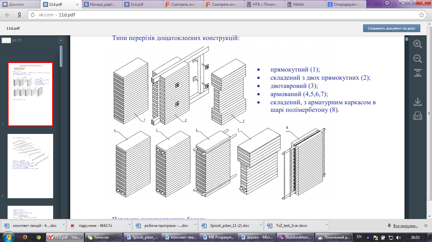432x242 pixels.
Task: Open Записки from the Windows taskbar
Action: coord(101,237)
